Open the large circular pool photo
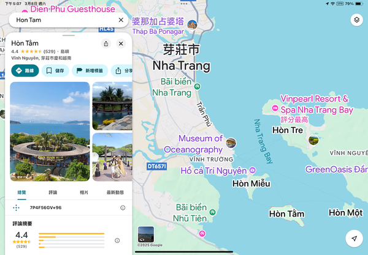 tap(50, 131)
